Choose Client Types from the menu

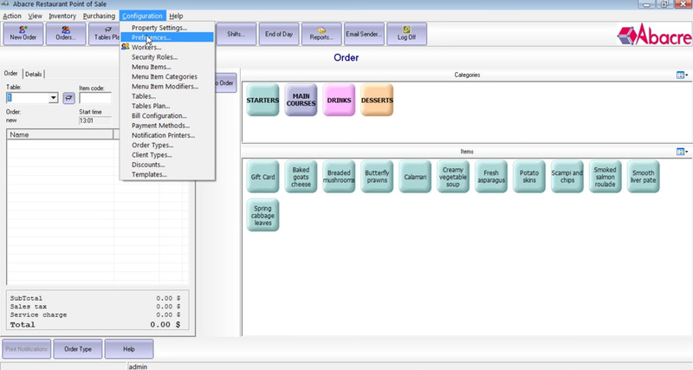(167, 155)
